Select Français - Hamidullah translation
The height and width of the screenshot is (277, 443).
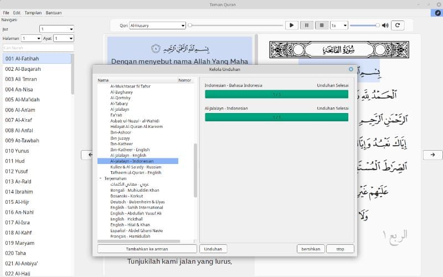130,237
